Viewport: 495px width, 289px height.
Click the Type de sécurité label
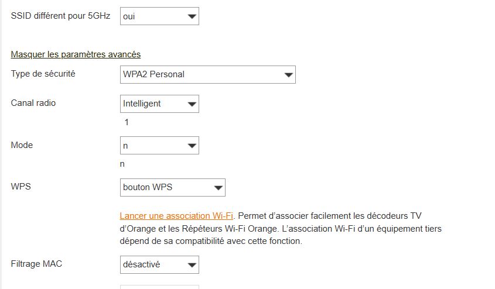pos(43,74)
